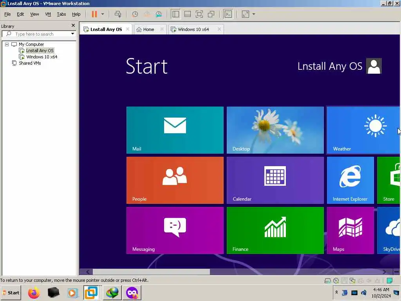The height and width of the screenshot is (301, 401).
Task: Open the media player taskbar icon
Action: point(72,293)
